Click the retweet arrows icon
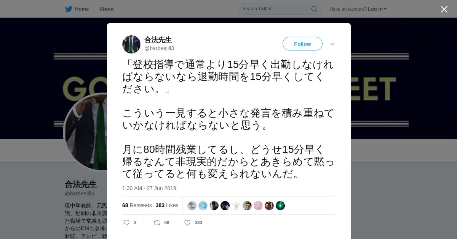457x239 pixels. click(x=157, y=223)
